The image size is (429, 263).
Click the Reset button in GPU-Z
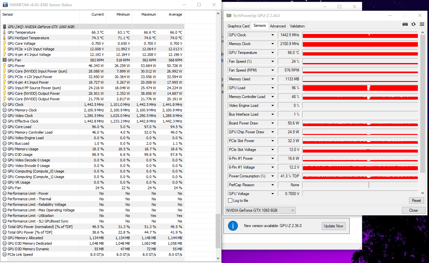coord(416,201)
